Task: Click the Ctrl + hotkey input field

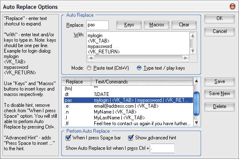Action: [x=162, y=148]
